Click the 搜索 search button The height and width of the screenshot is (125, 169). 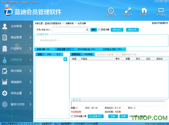pos(94,30)
